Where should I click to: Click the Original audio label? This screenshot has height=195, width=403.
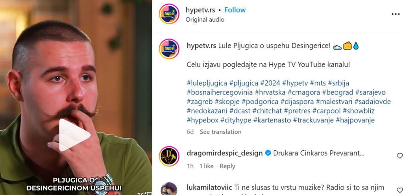point(205,20)
